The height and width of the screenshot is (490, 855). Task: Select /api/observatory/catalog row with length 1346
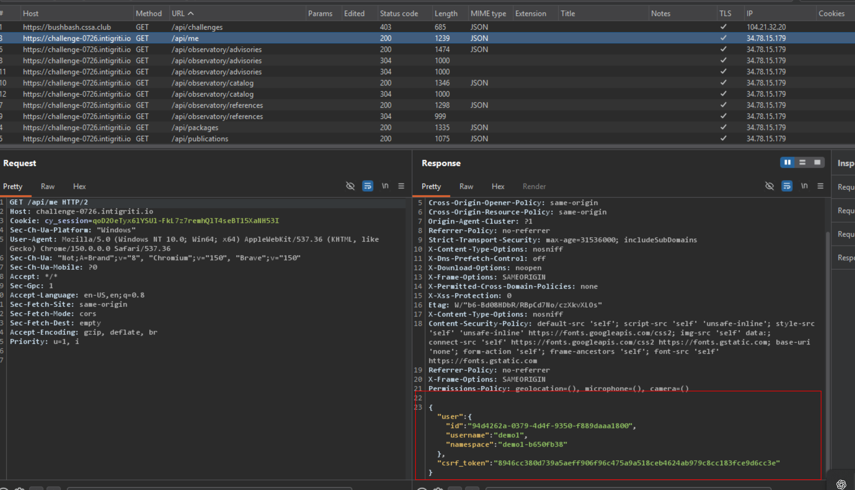tap(427, 83)
